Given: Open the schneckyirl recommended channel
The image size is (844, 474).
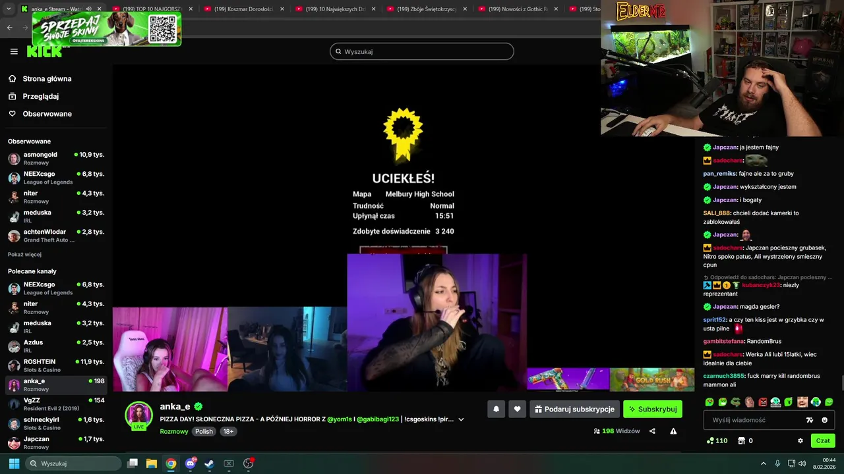Looking at the screenshot, I should [x=56, y=423].
